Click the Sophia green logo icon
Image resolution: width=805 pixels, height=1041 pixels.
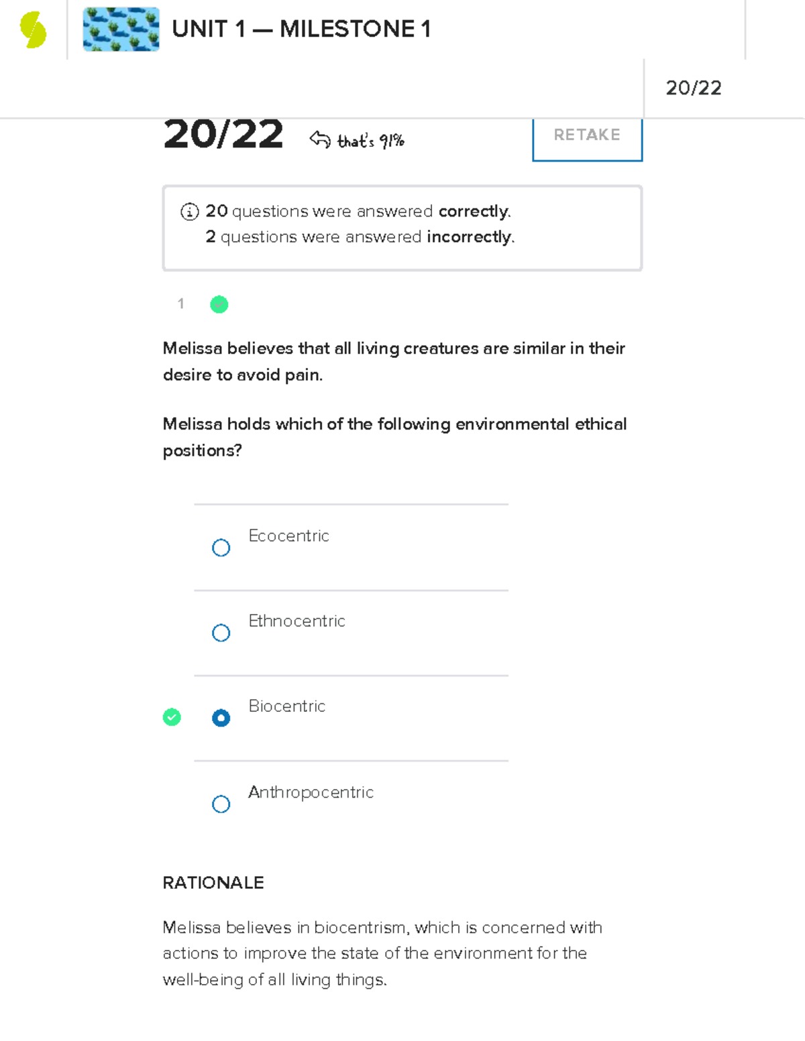[x=33, y=30]
